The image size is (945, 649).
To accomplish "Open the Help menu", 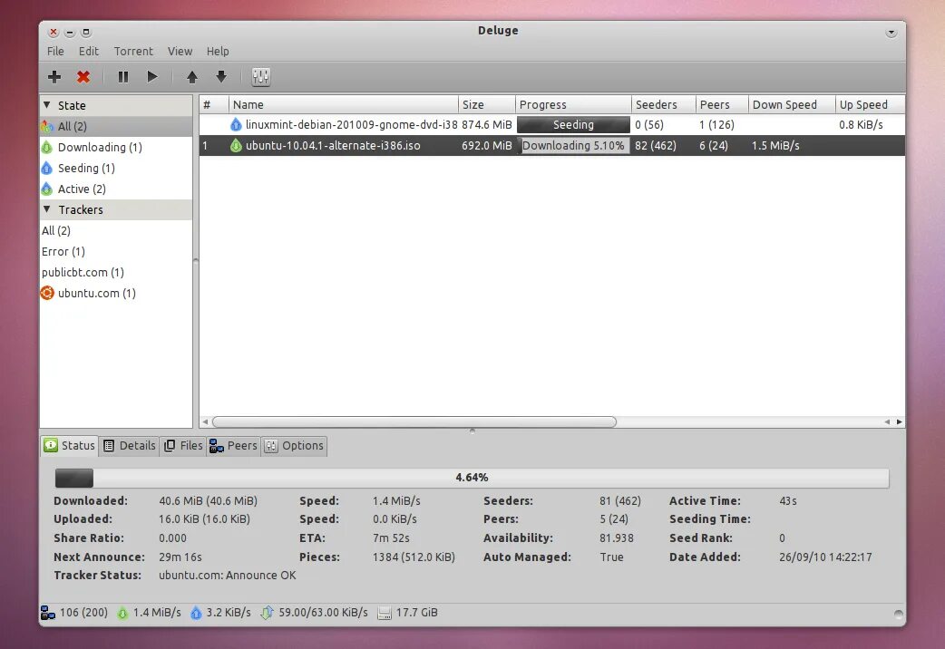I will (x=218, y=52).
